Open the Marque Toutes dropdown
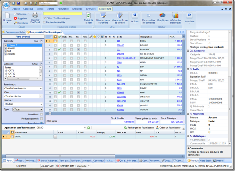Screen dimensions: 235x171 pyautogui.click(x=41, y=104)
